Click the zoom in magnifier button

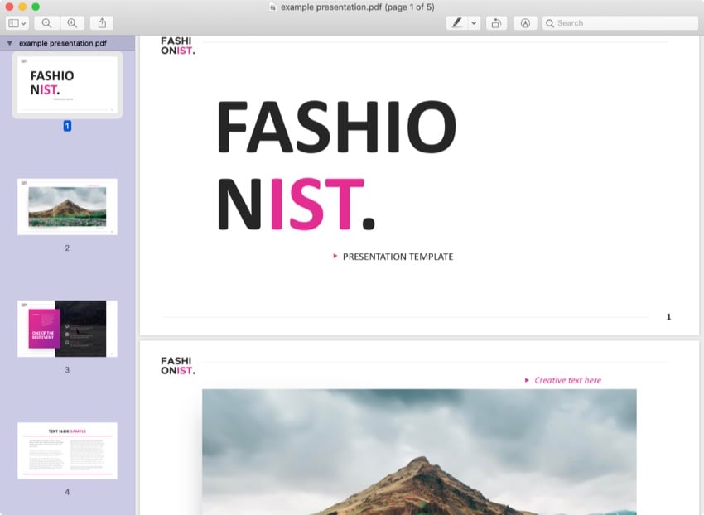coord(72,23)
